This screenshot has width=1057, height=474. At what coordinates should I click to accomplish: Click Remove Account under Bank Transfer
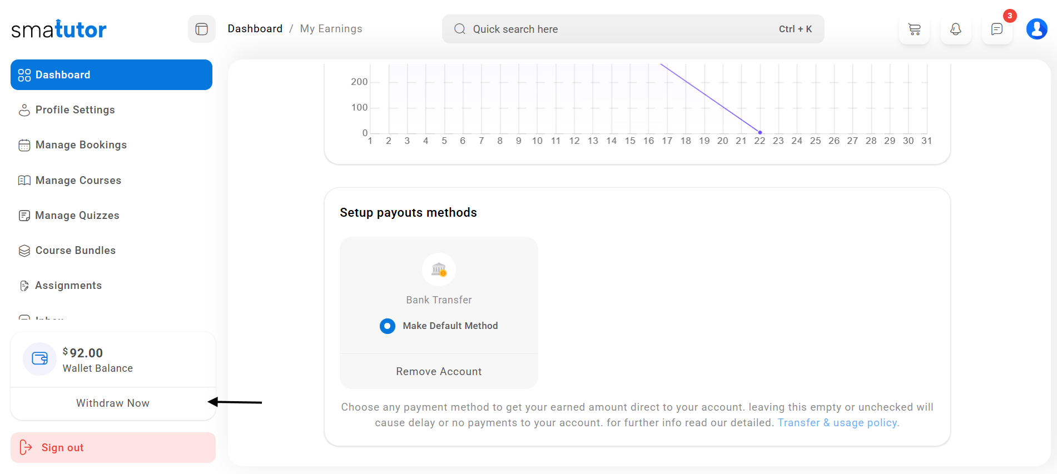click(439, 372)
